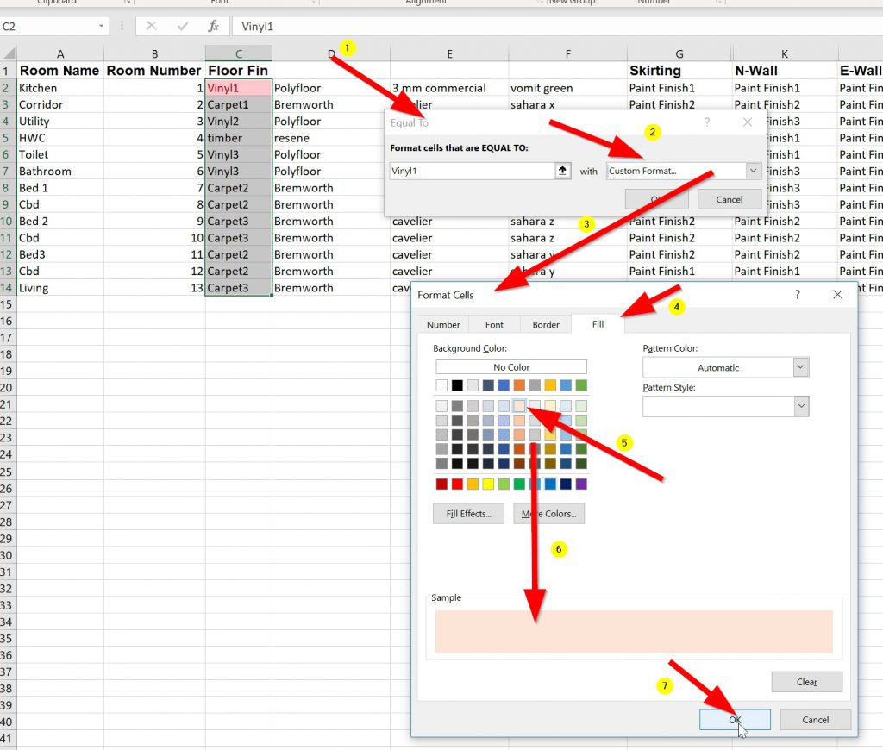Image resolution: width=883 pixels, height=750 pixels.
Task: Click the formula bar Enter checkmark icon
Action: coord(182,27)
